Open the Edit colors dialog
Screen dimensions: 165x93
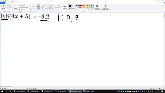(97, 7)
